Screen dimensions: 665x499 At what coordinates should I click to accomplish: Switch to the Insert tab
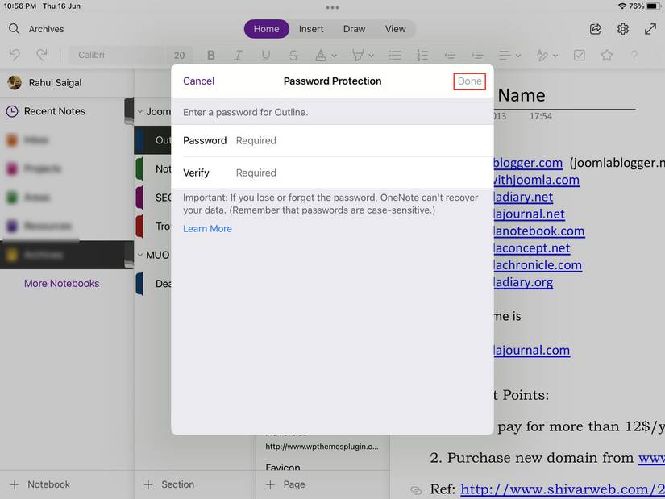pos(311,28)
